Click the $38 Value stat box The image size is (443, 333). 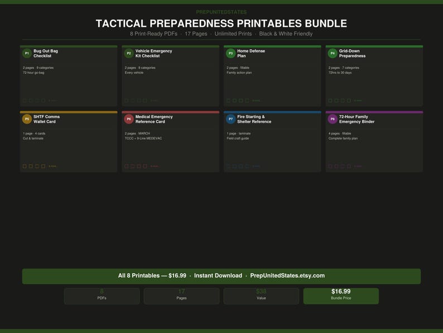click(x=261, y=296)
